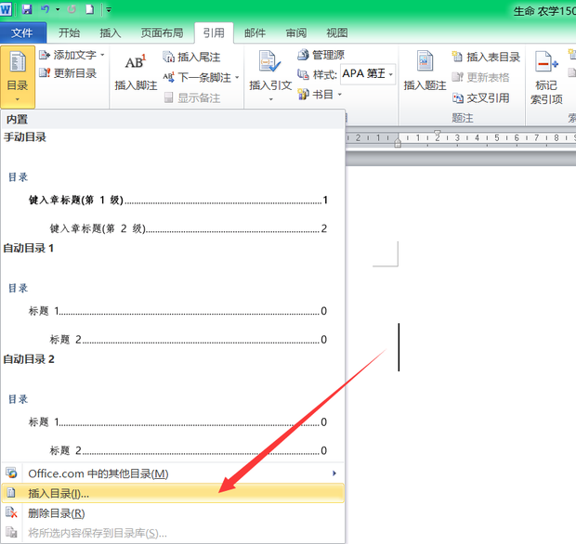
Task: Click the left indent marker on ruler
Action: (x=398, y=143)
